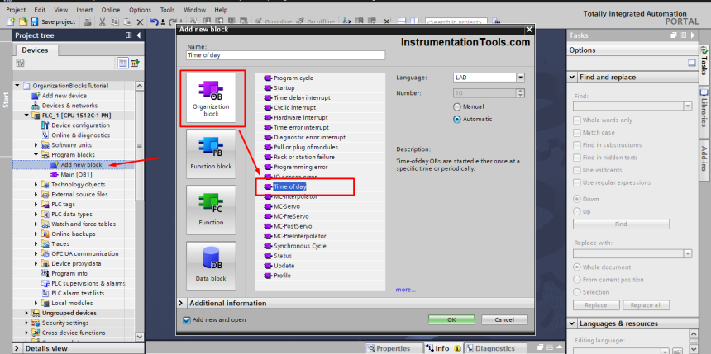Select Cyclic interrupt in OB list
The width and height of the screenshot is (711, 354).
(x=295, y=108)
